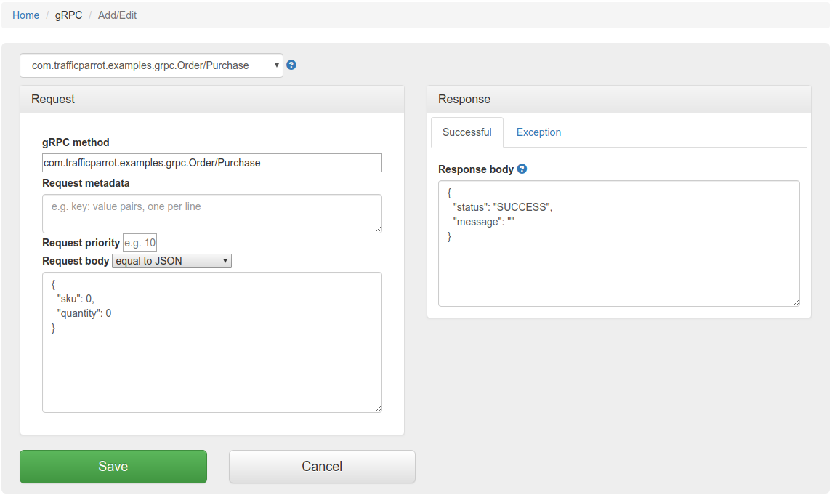Focus the gRPC method text field
832x495 pixels.
211,163
